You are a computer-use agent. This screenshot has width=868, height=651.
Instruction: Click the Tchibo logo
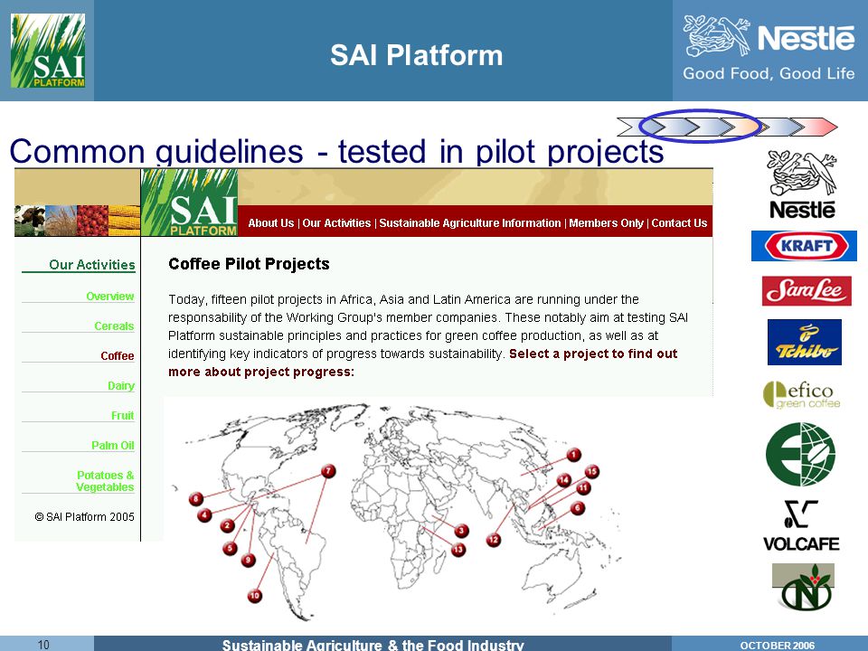coord(805,342)
